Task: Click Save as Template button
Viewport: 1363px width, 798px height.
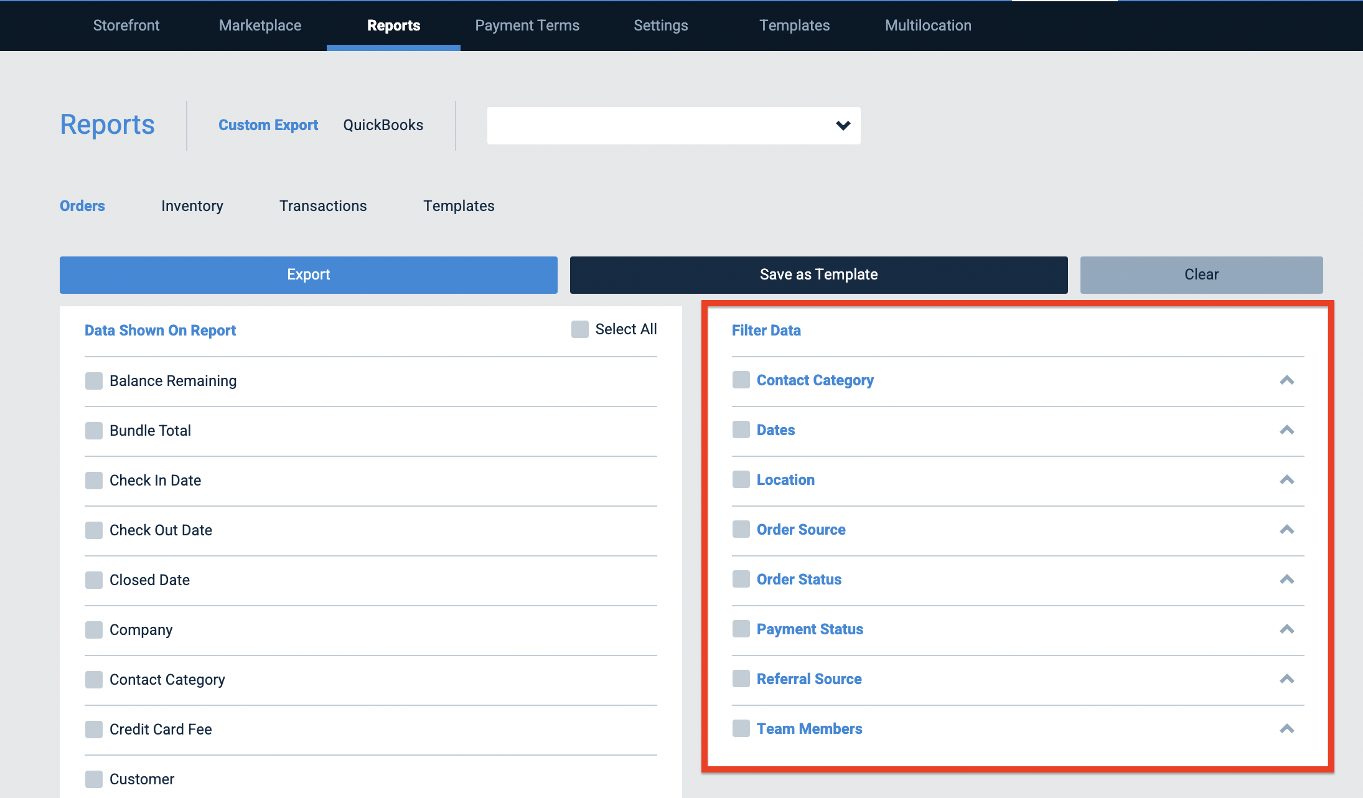Action: [x=819, y=275]
